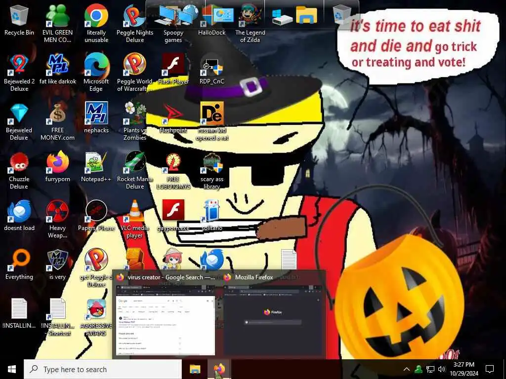This screenshot has height=379, width=506.
Task: Open the nephacks shortcut
Action: [x=96, y=118]
